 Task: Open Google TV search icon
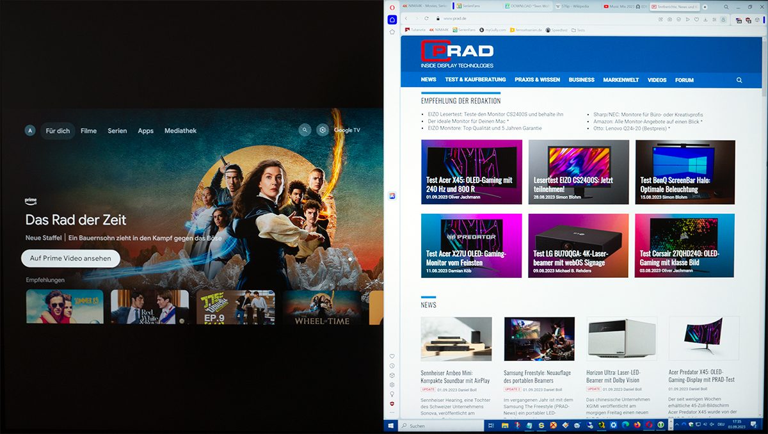pos(305,130)
